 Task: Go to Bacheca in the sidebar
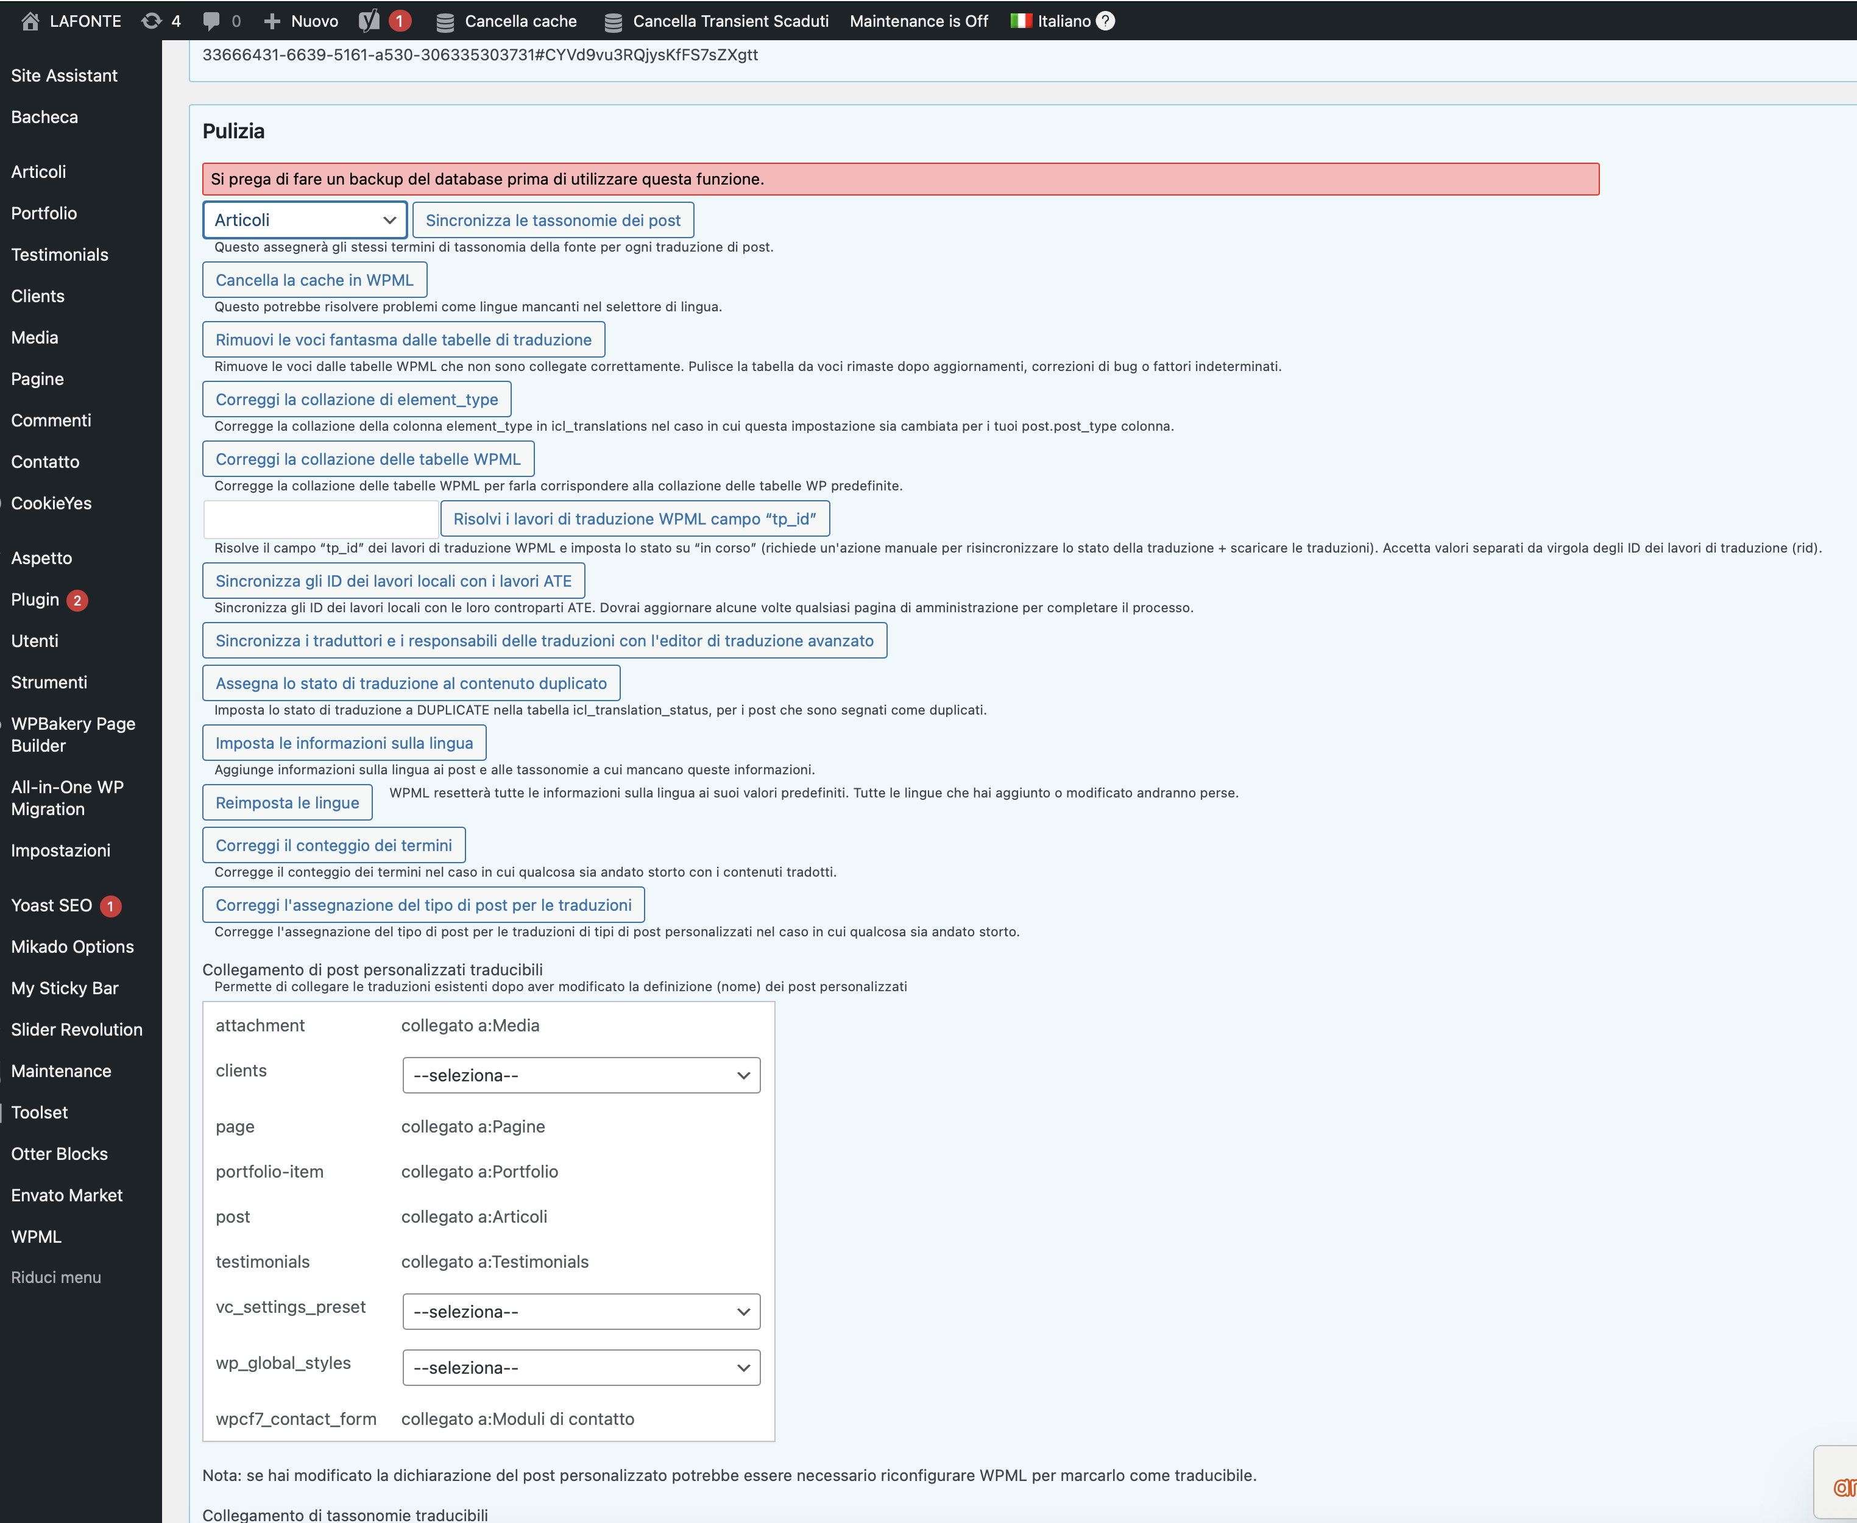pos(44,117)
